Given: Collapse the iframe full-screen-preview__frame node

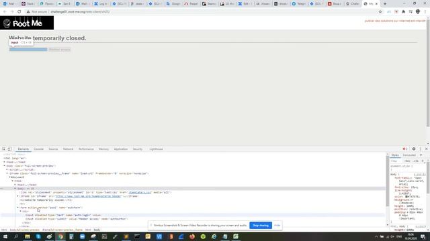Looking at the screenshot, I should pos(7,173).
